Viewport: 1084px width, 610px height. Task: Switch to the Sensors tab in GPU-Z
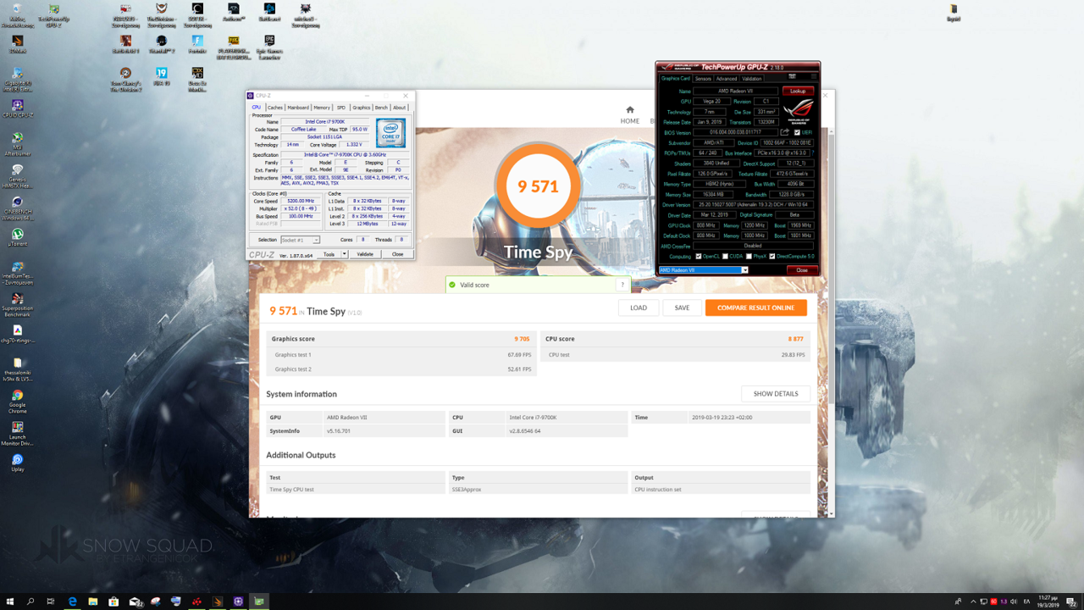coord(703,79)
